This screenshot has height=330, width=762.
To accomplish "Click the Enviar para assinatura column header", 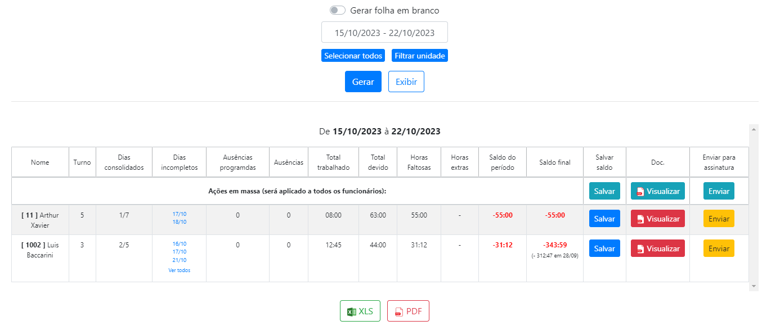I will (719, 162).
